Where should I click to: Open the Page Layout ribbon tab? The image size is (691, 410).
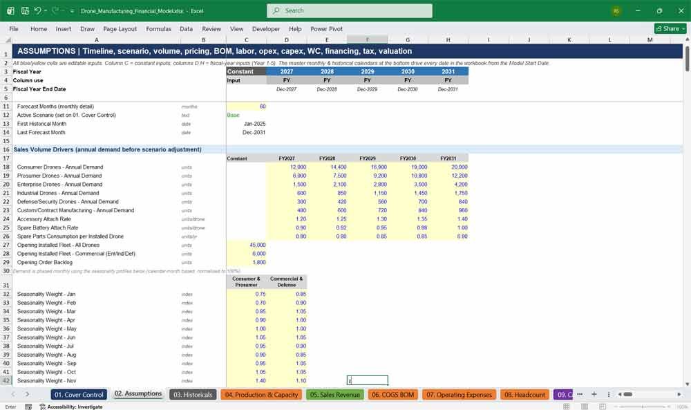pyautogui.click(x=120, y=28)
